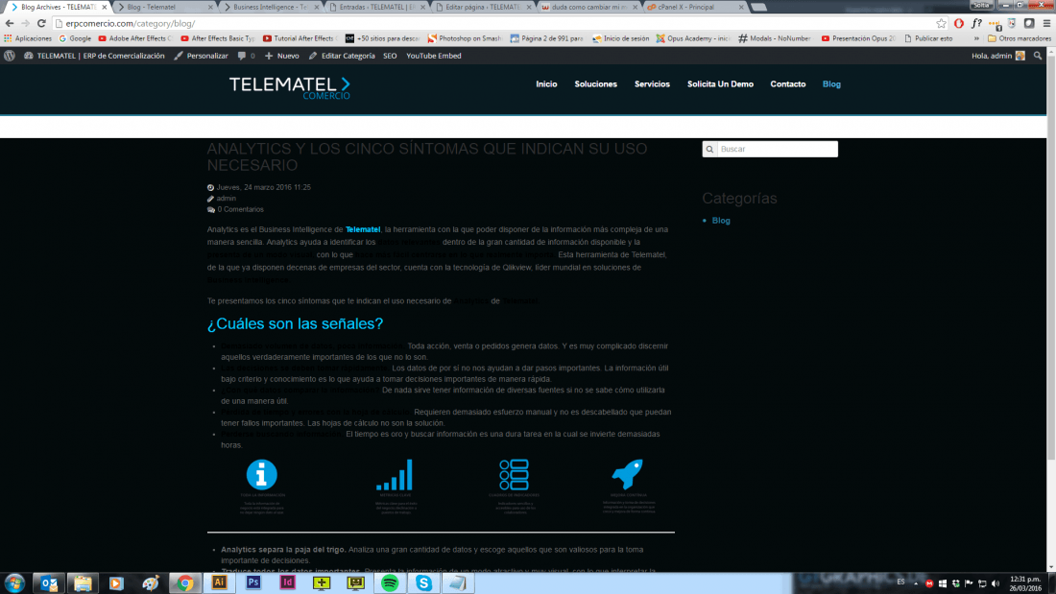1056x594 pixels.
Task: Click the Telematel Comercio logo
Action: click(290, 87)
